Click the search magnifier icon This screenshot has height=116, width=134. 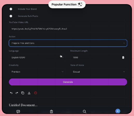click(85, 111)
